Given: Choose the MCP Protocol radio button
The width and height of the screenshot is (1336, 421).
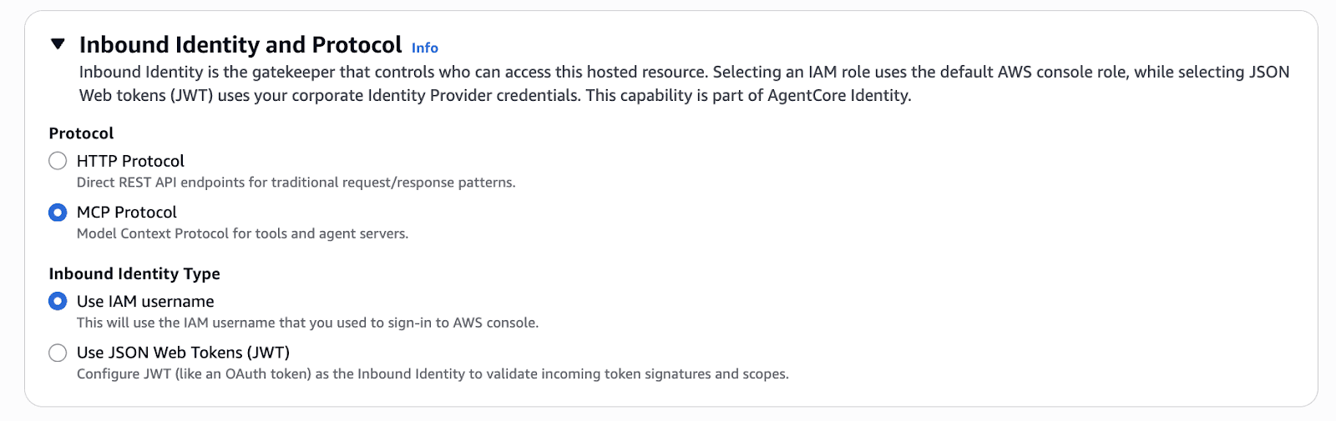Looking at the screenshot, I should click(x=58, y=213).
